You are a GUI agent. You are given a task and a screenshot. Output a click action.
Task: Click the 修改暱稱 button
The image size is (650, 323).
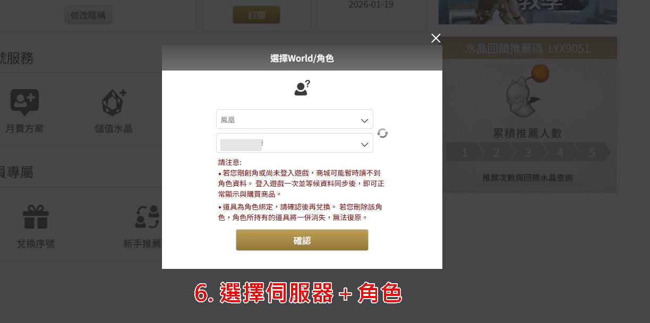(x=88, y=15)
